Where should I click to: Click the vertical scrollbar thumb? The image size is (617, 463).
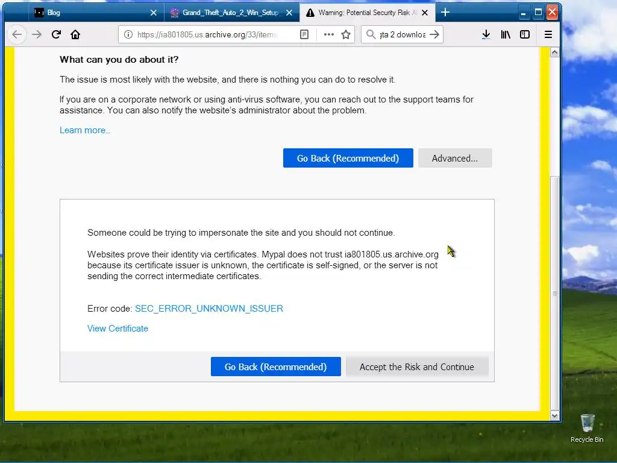coord(554,294)
